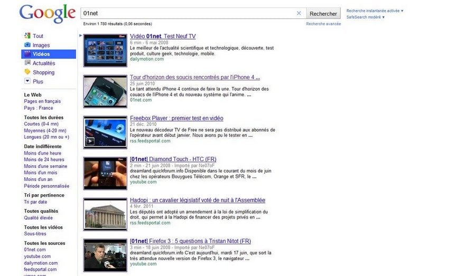
Task: Open Recherche instantanée activée dropdown
Action: (x=375, y=11)
